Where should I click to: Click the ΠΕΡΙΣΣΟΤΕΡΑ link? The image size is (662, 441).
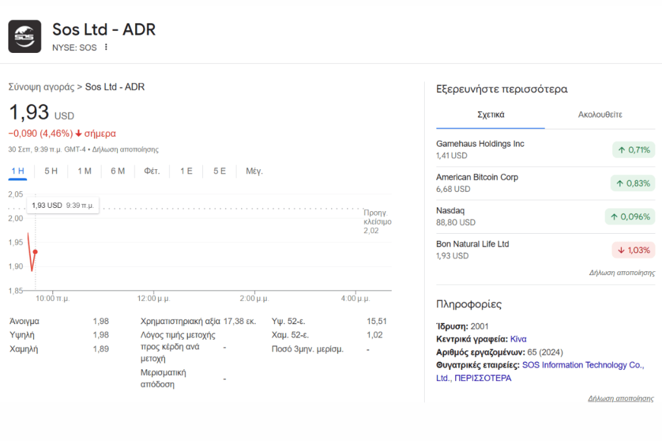tap(482, 378)
